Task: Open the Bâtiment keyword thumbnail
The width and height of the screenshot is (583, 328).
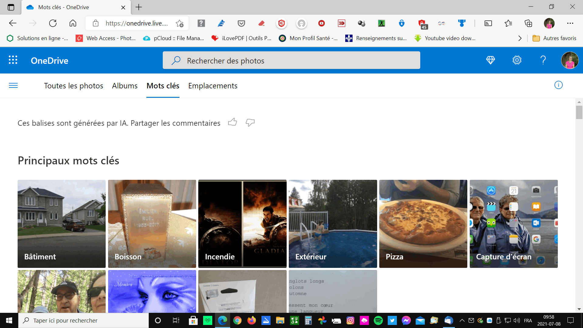Action: click(62, 224)
